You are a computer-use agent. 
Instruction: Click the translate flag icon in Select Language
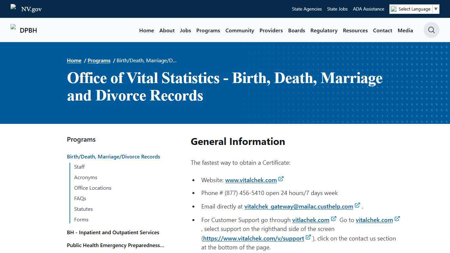pyautogui.click(x=394, y=9)
